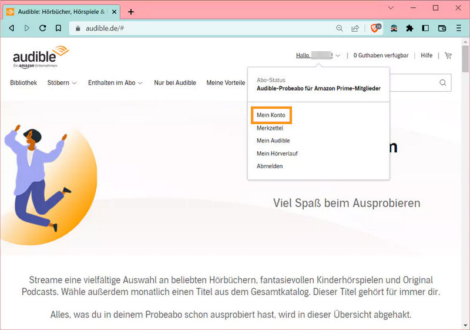Choose Abmelden to sign out

point(270,166)
